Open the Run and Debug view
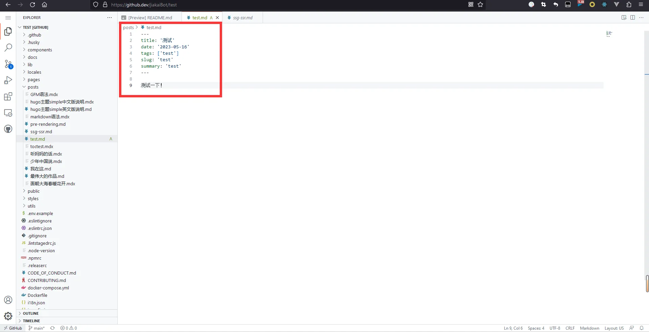 [x=8, y=80]
